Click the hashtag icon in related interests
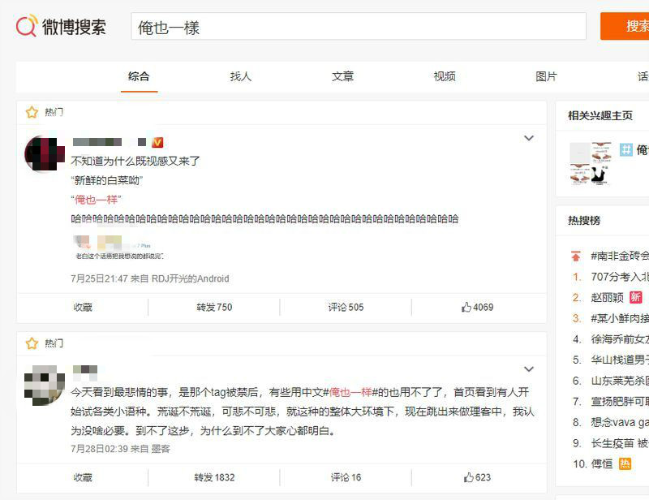This screenshot has width=649, height=500. (x=625, y=150)
